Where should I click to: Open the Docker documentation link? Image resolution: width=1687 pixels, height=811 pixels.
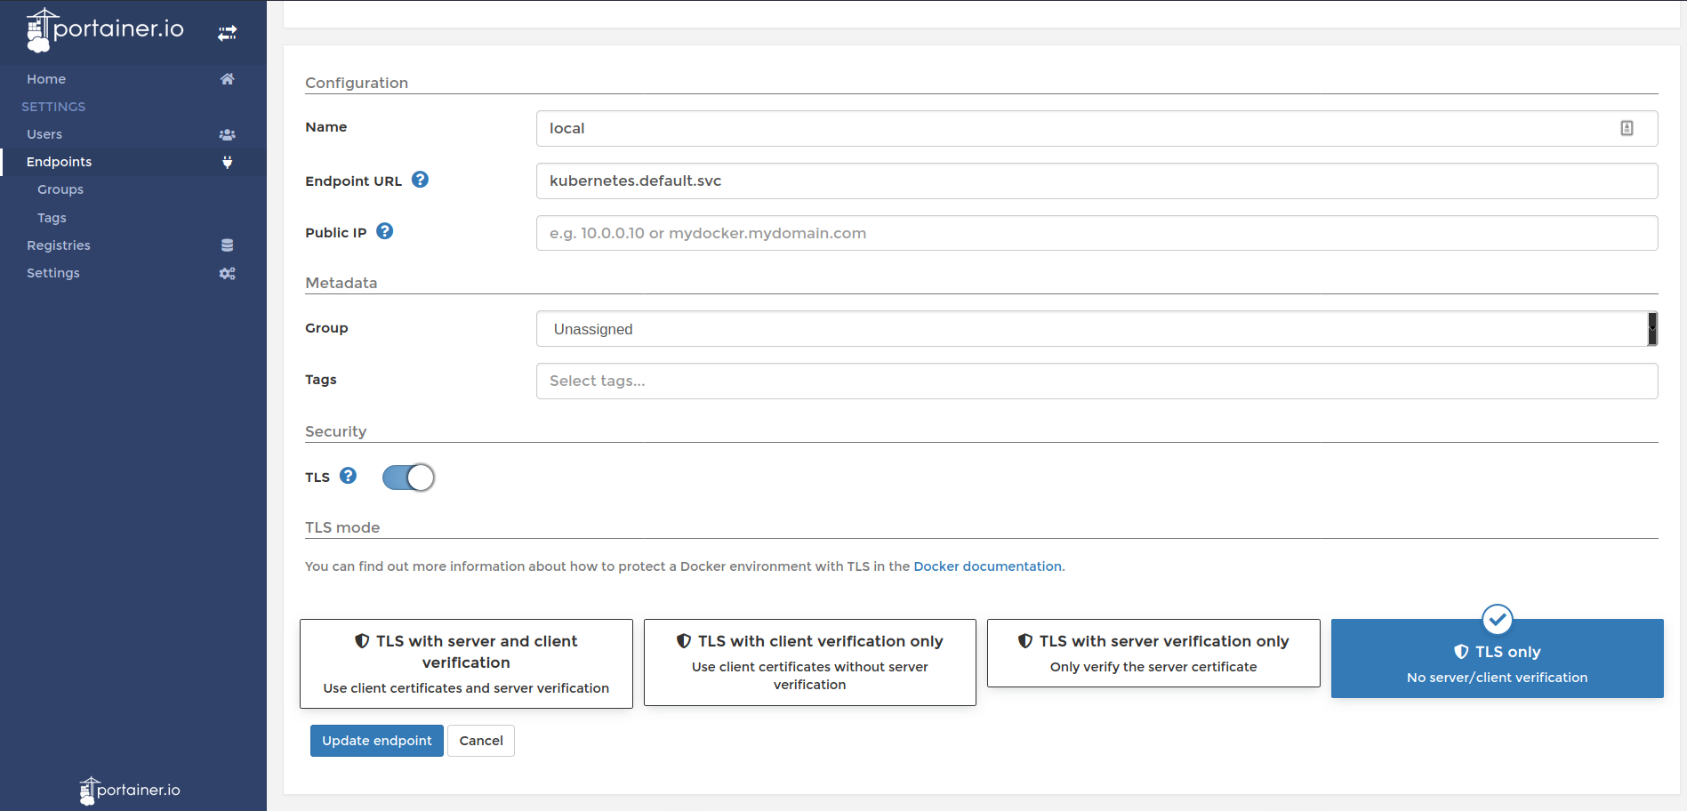[988, 566]
